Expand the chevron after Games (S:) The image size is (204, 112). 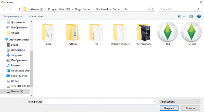[x=46, y=9]
